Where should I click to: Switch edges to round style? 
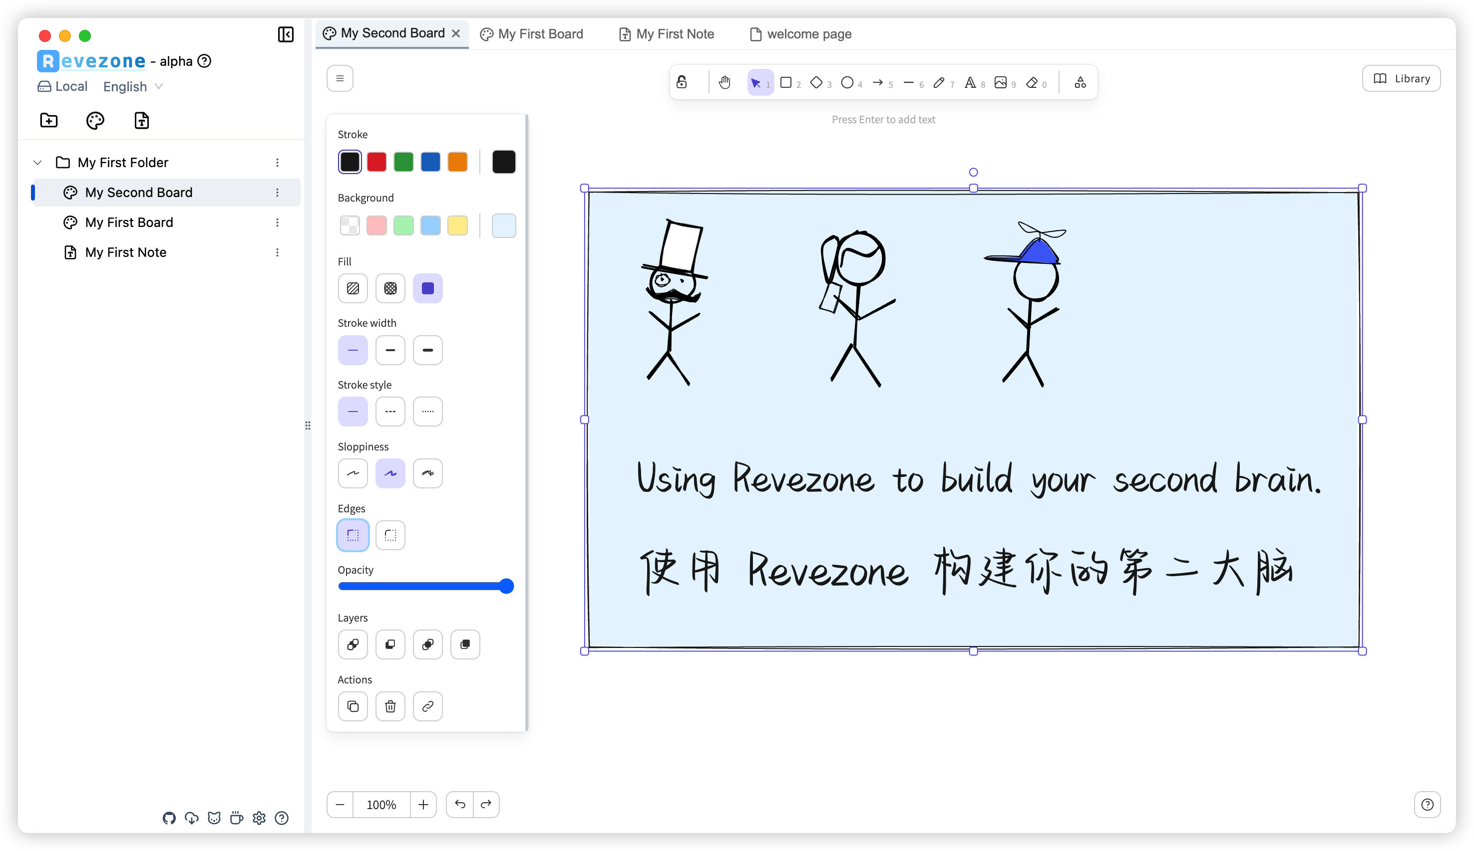coord(390,535)
